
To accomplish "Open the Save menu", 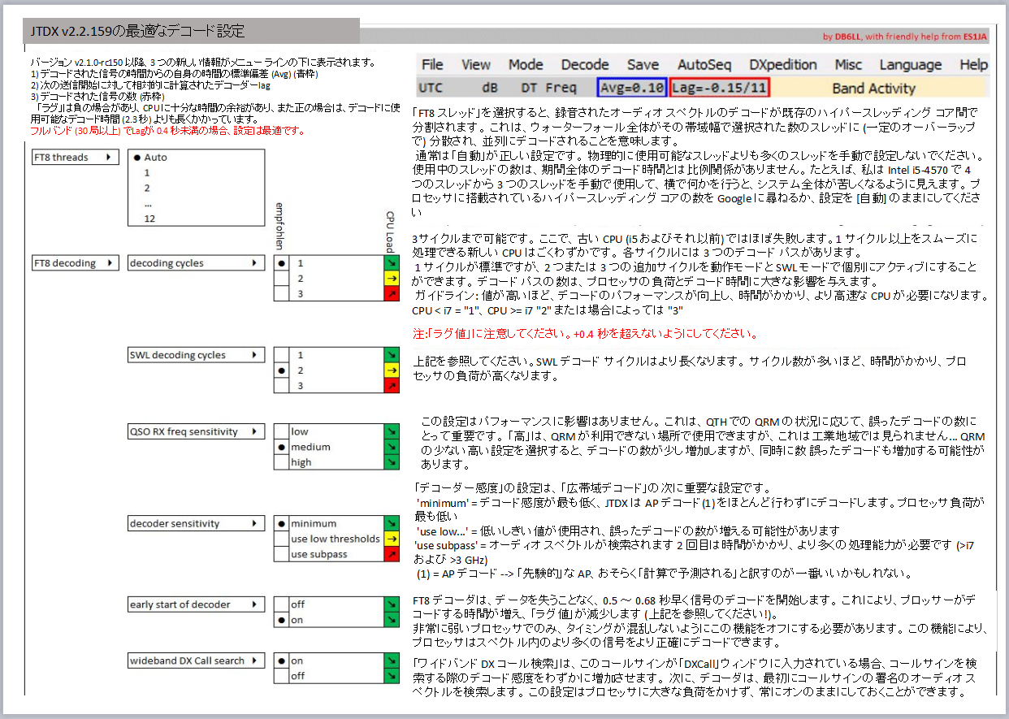I will click(643, 65).
